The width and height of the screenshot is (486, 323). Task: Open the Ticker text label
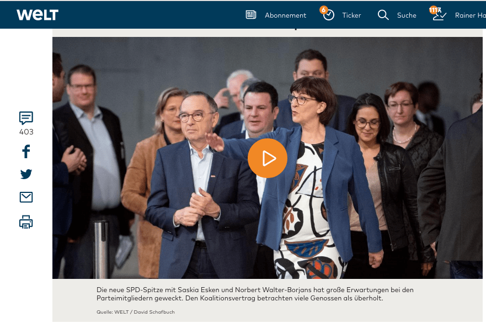pos(351,15)
